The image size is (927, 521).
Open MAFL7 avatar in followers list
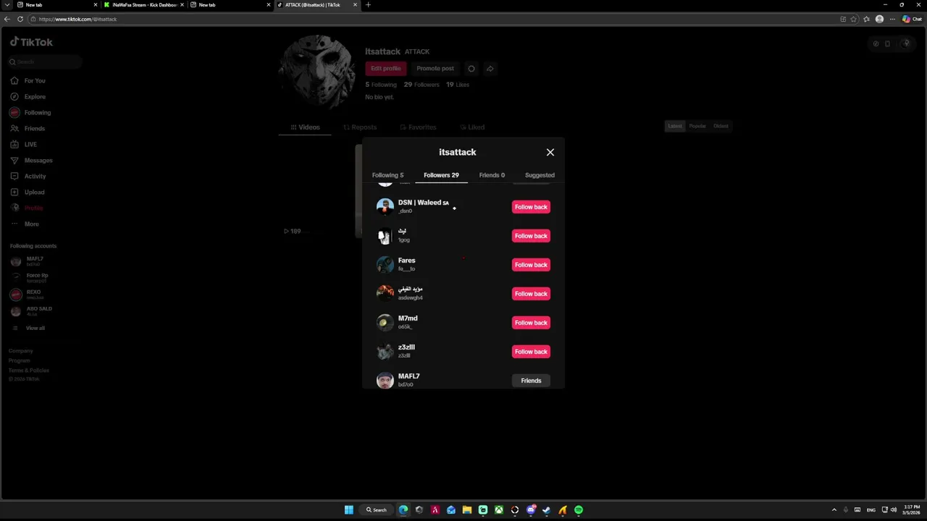pyautogui.click(x=385, y=381)
